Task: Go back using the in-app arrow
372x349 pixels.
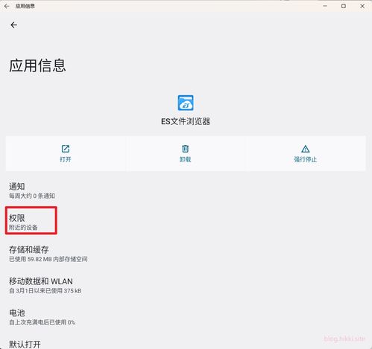Action: coord(14,25)
